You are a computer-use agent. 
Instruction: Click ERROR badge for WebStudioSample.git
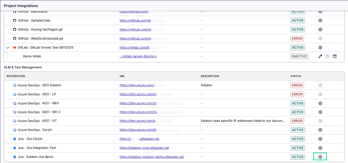click(297, 39)
